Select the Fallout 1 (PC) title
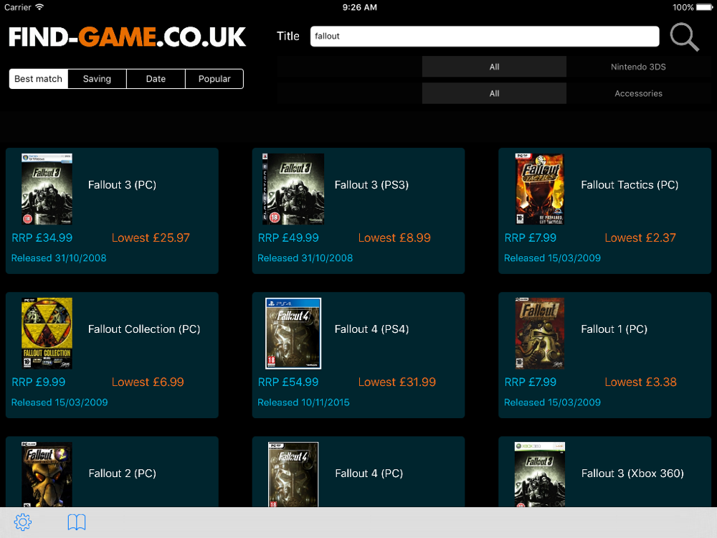This screenshot has height=538, width=717. pos(614,329)
